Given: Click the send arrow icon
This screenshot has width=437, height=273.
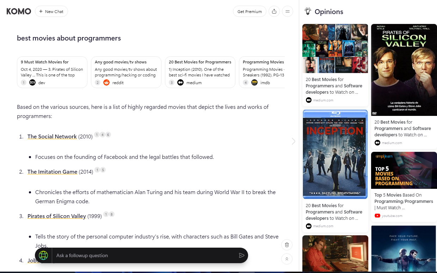Looking at the screenshot, I should click(241, 255).
